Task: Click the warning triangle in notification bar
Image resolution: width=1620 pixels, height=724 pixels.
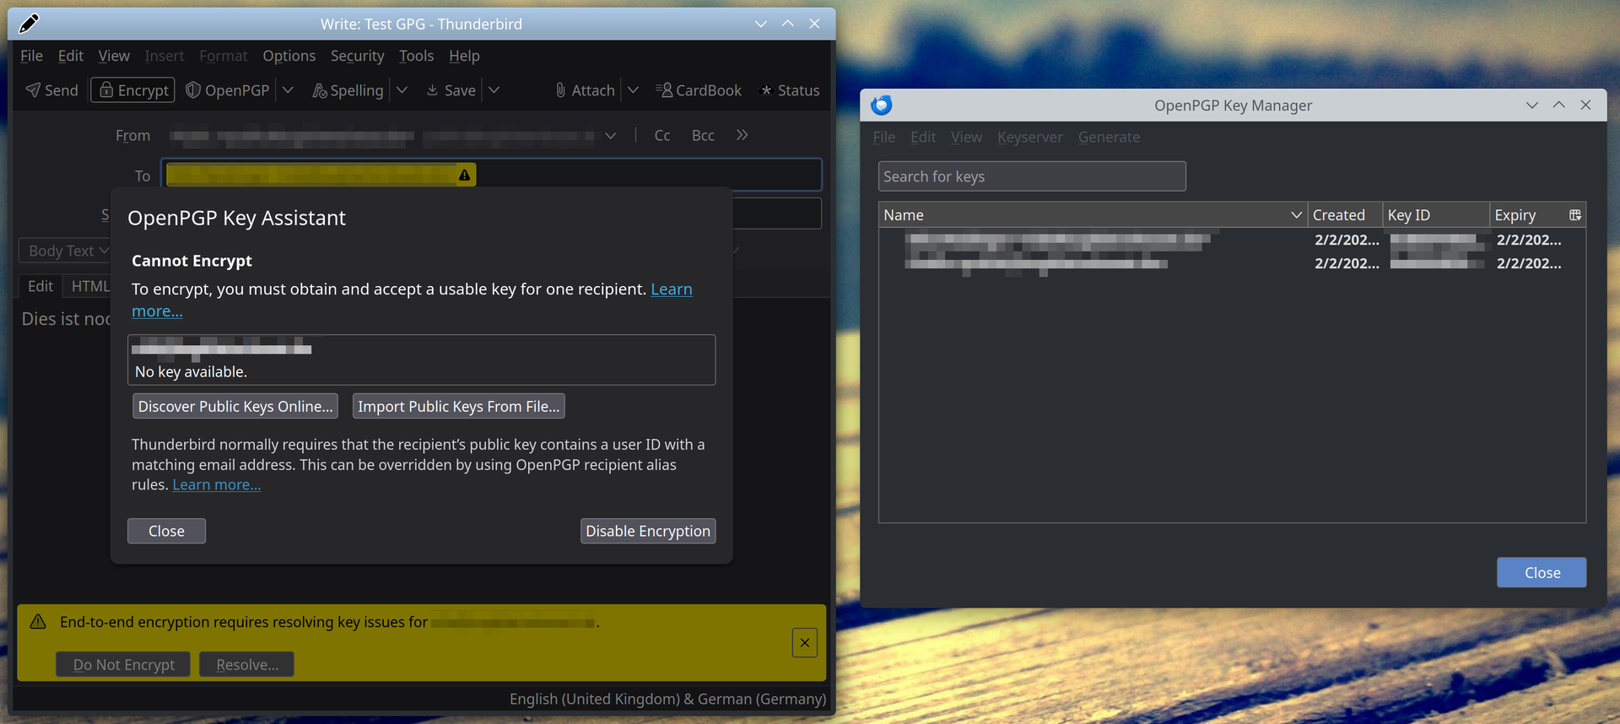Action: point(38,622)
